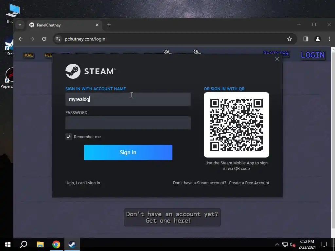Switch to Steam in the taskbar
335x251 pixels.
point(72,244)
